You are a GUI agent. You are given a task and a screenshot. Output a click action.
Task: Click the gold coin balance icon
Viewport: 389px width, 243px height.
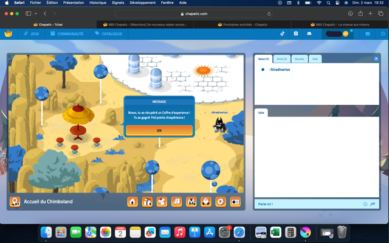pyautogui.click(x=345, y=33)
